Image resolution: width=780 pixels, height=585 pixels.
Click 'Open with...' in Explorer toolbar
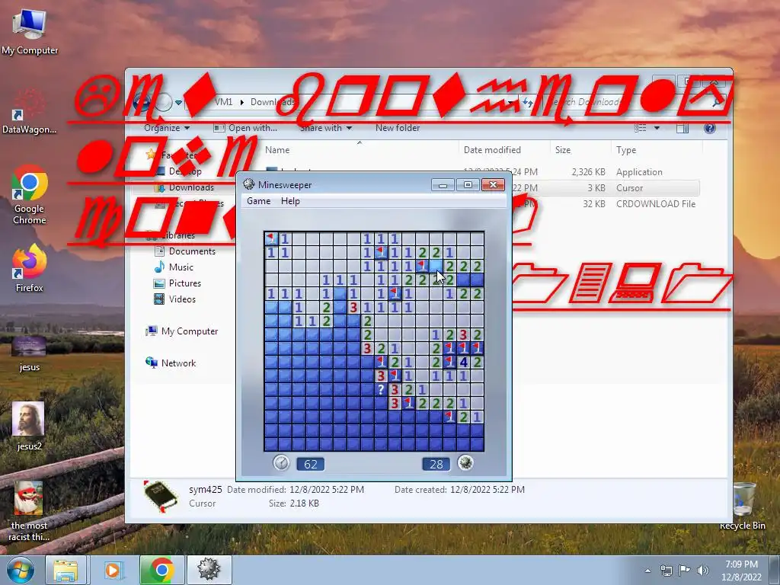click(x=246, y=128)
